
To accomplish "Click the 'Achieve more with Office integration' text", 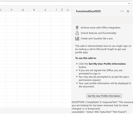I will [x=100, y=28].
